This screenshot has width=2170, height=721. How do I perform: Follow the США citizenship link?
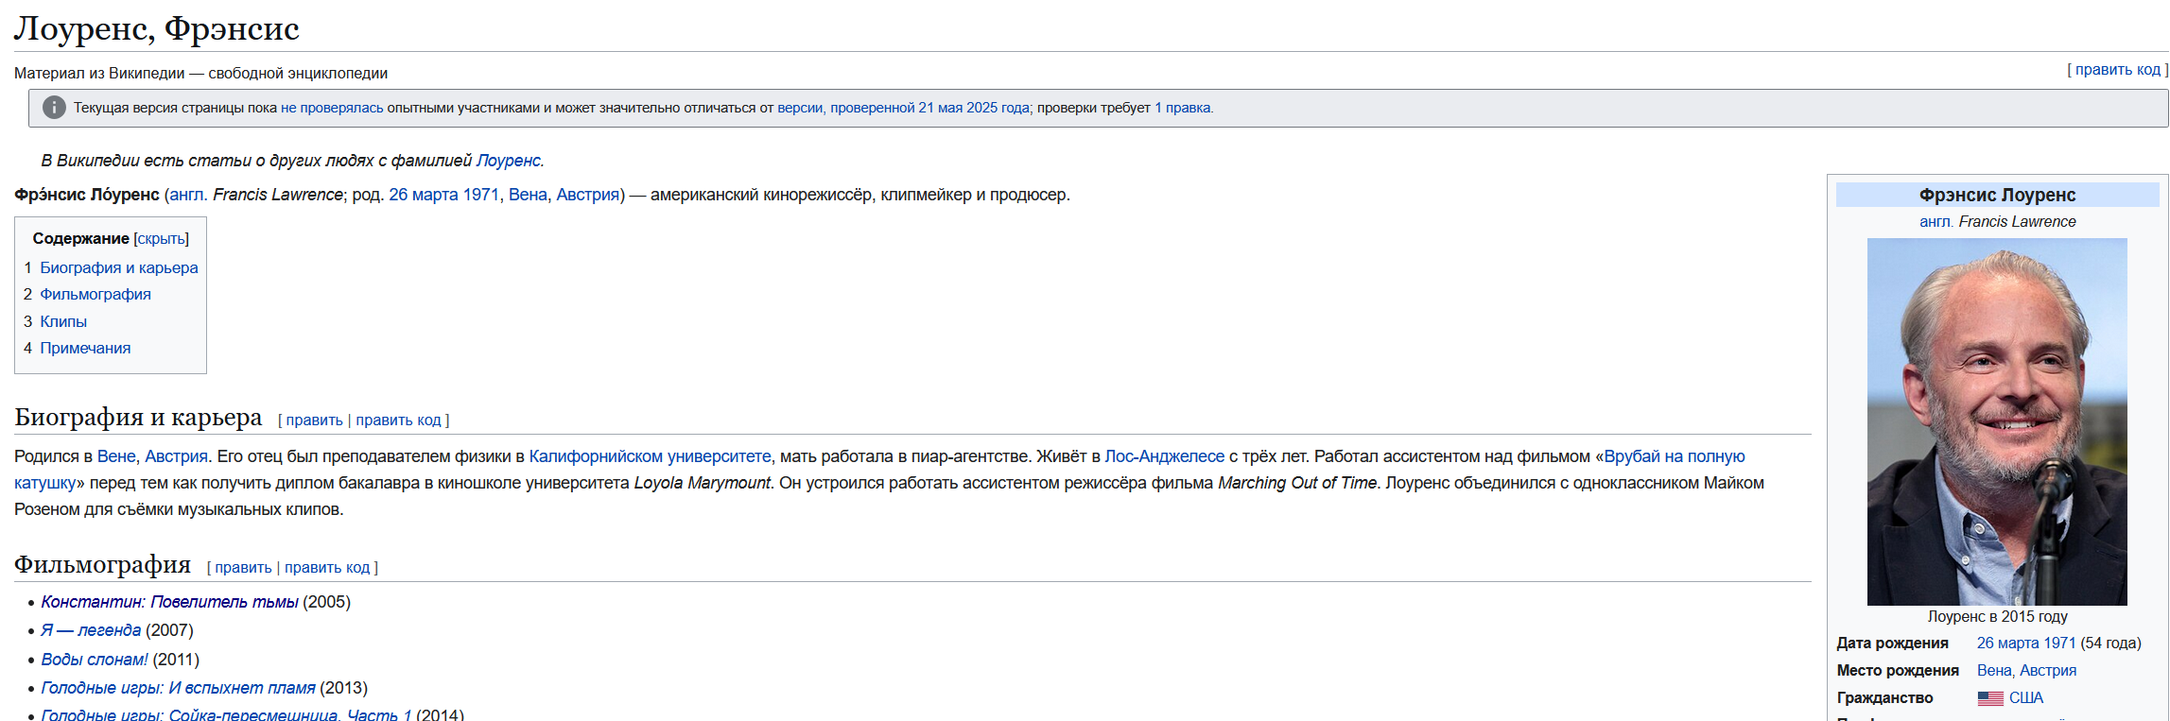pyautogui.click(x=2026, y=698)
